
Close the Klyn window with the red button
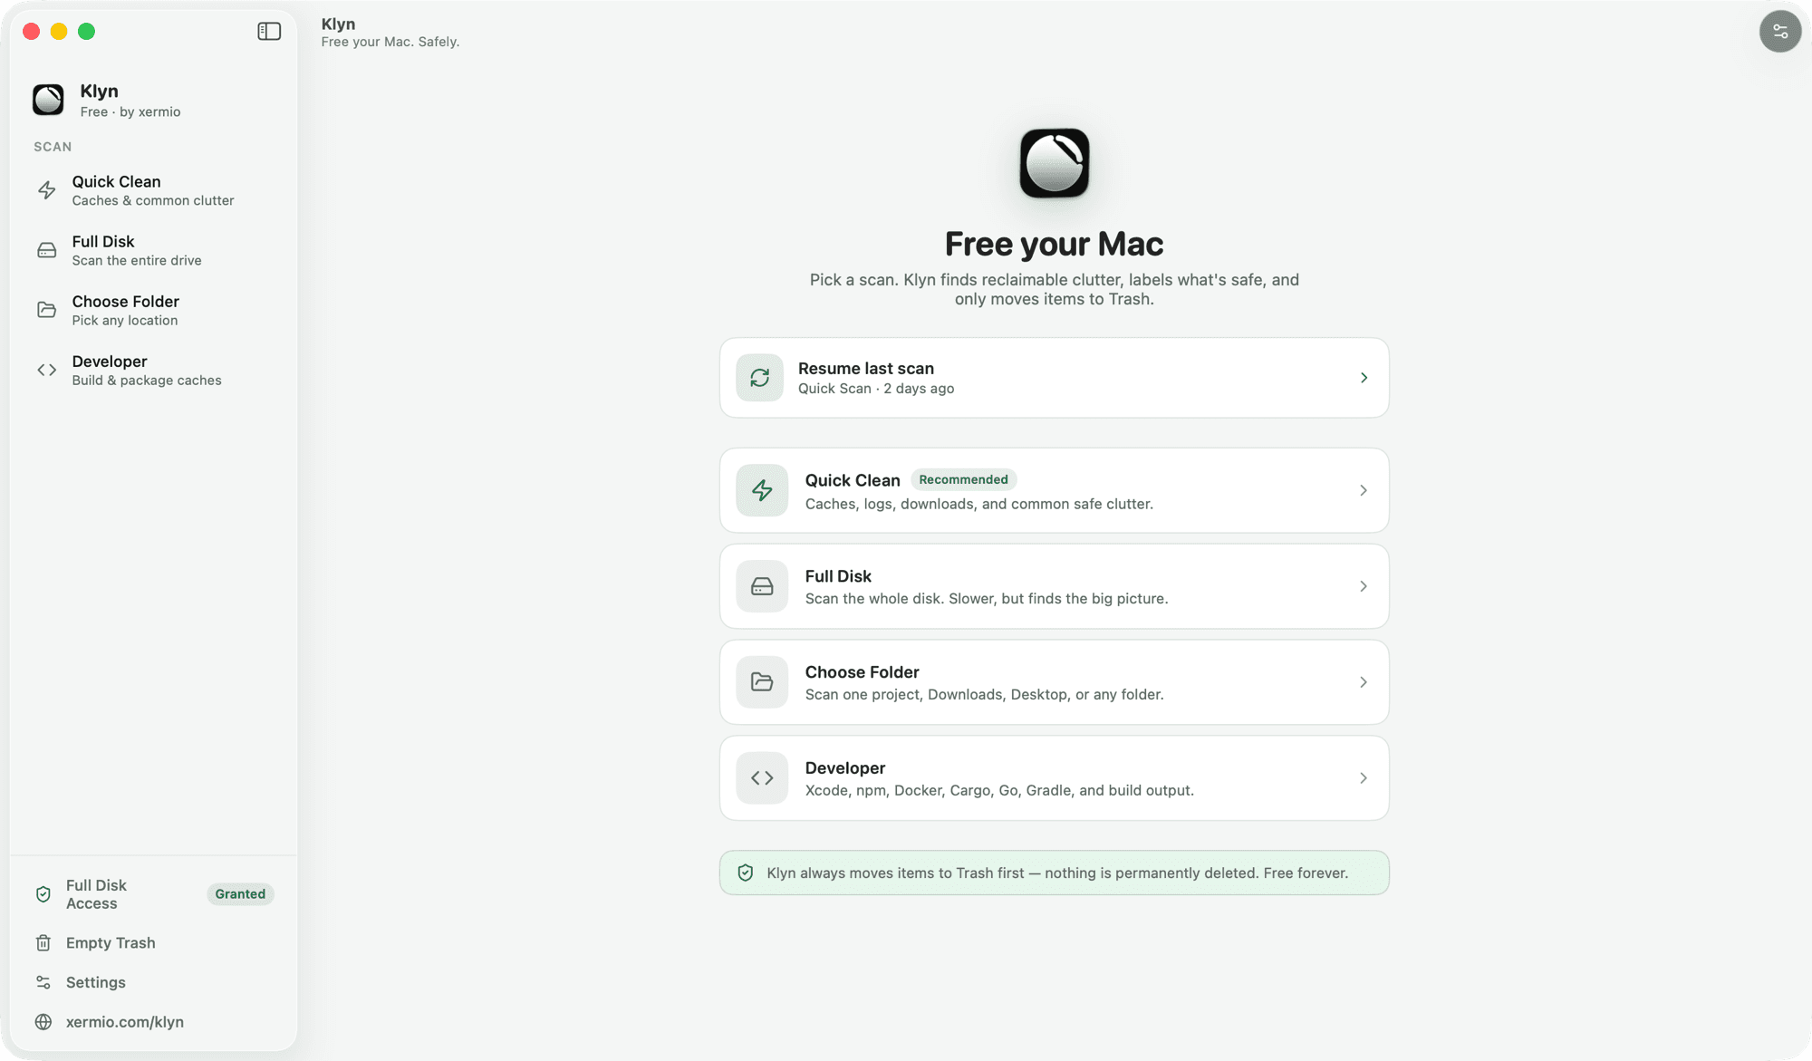coord(32,32)
